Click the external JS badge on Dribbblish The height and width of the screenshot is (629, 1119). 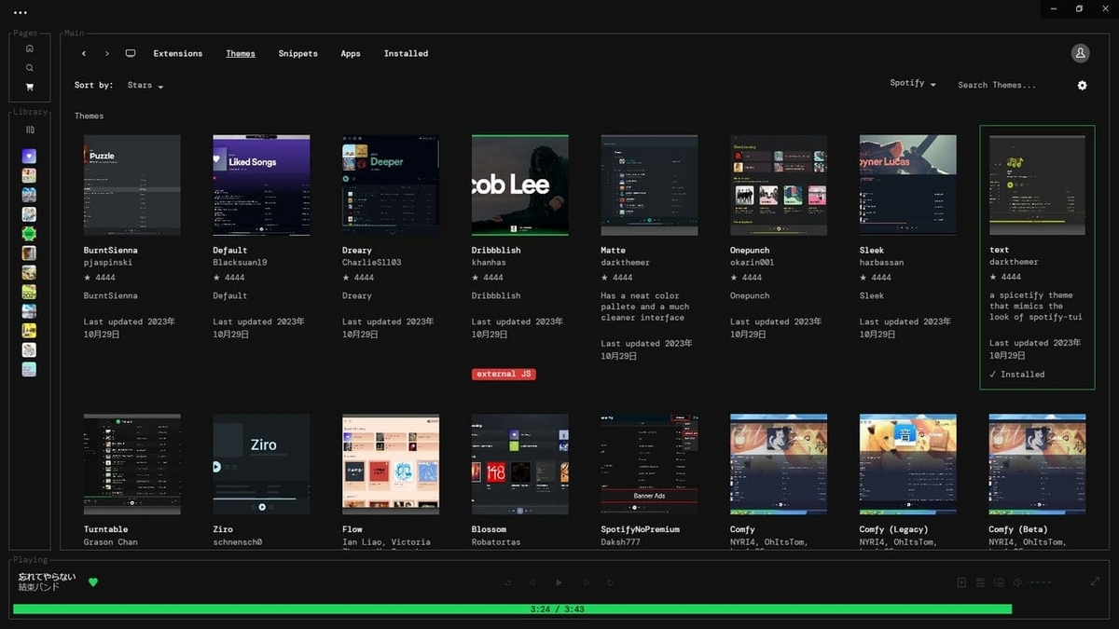(x=504, y=373)
